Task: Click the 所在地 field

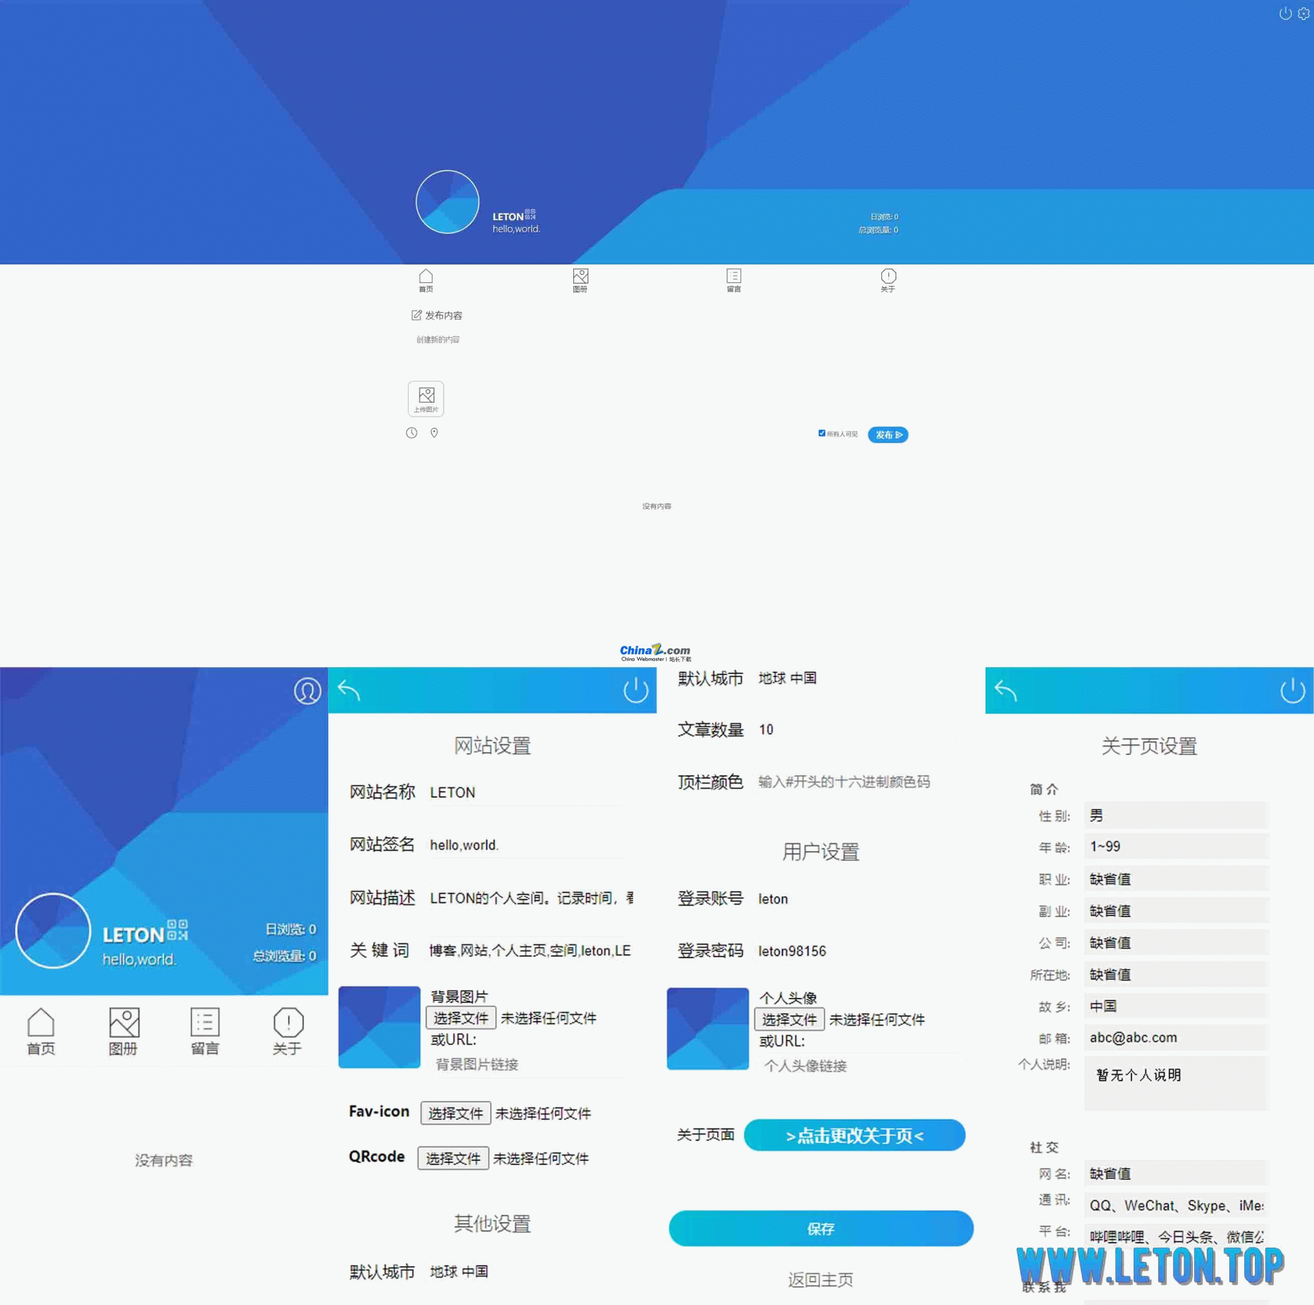Action: [x=1176, y=975]
